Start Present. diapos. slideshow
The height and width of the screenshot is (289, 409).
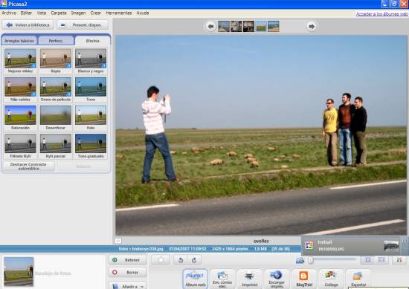click(83, 25)
